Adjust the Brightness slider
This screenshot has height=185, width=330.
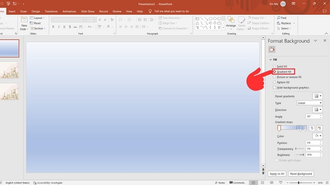pos(299,155)
